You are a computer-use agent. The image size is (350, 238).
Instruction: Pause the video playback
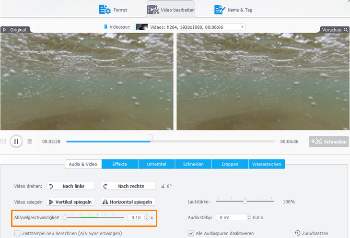[16, 141]
